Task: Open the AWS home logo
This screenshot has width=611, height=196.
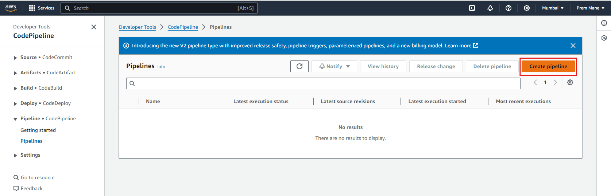Action: [x=11, y=8]
